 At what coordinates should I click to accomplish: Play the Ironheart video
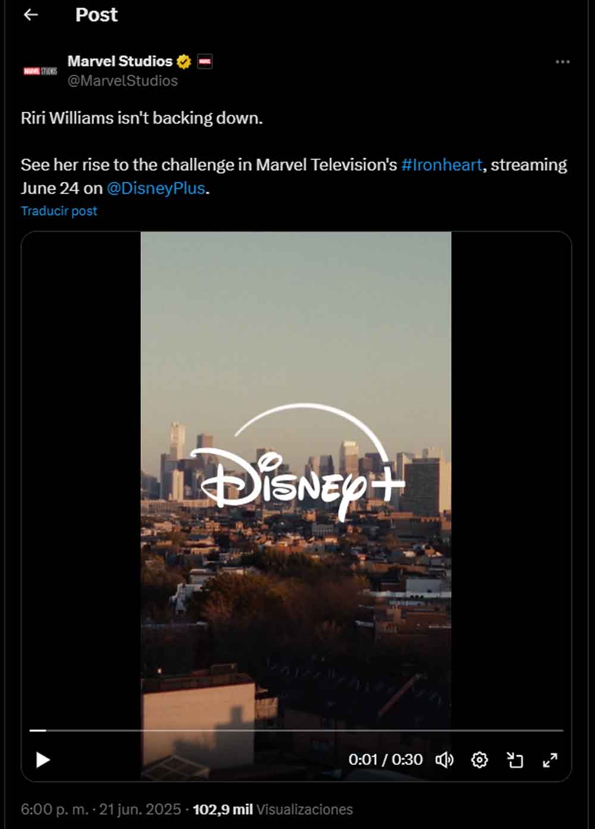[x=43, y=759]
